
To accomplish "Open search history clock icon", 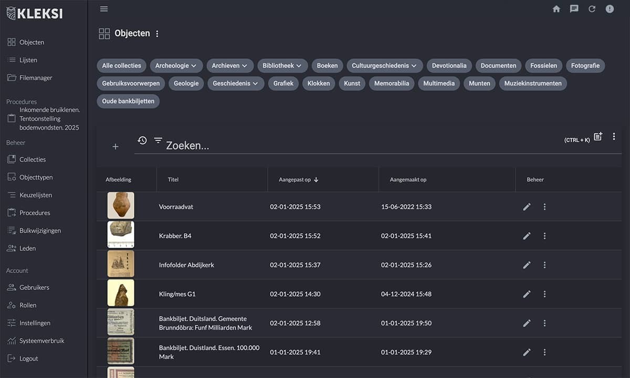I will (x=142, y=140).
